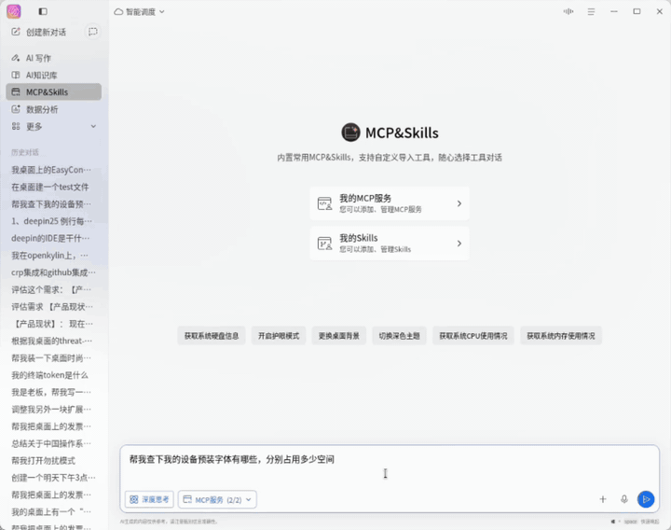Click the MCP&Skills round logo
Viewport: 671px width, 530px height.
coord(350,132)
